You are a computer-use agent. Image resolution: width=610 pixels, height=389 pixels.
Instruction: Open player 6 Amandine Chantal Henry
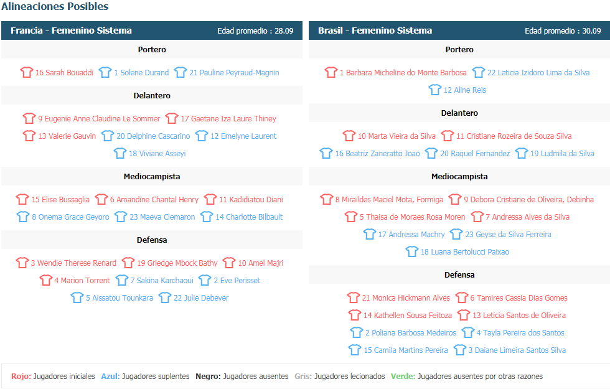coord(154,200)
